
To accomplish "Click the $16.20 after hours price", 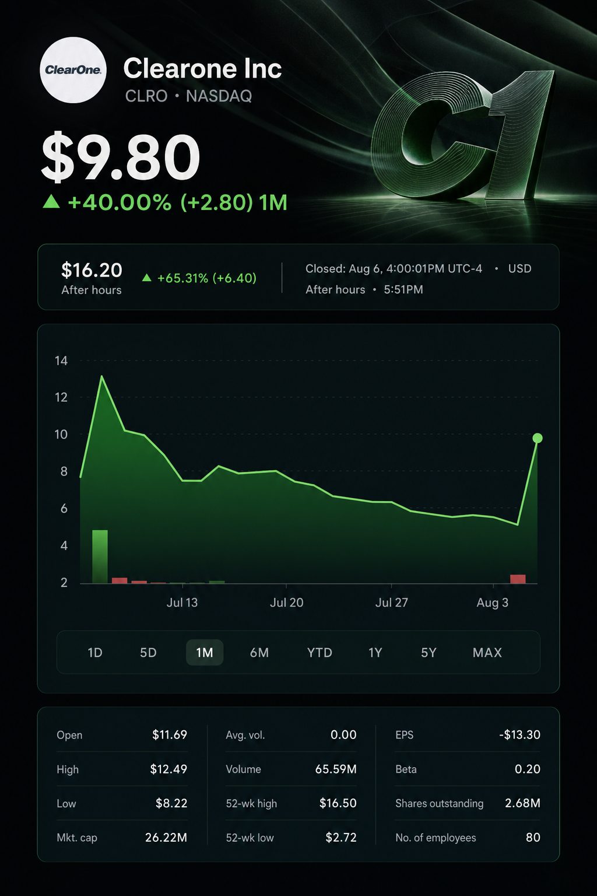I will (x=92, y=270).
